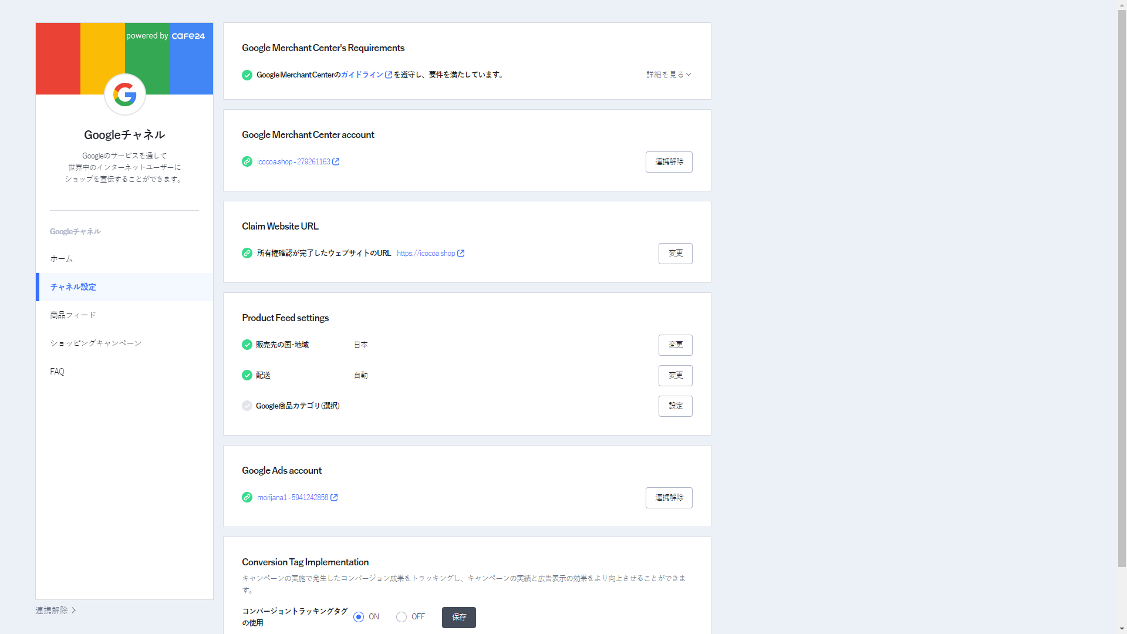The width and height of the screenshot is (1127, 634).
Task: Select チャネル設定 in the sidebar
Action: [124, 287]
